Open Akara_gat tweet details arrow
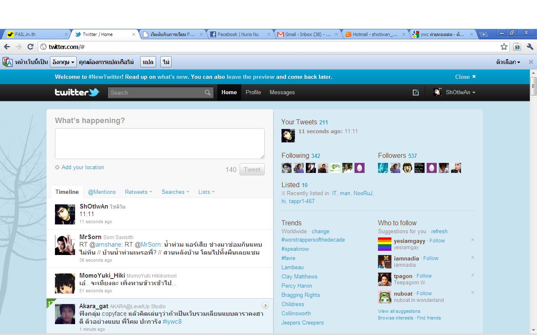Viewport: 537px width, 335px height. [x=265, y=305]
